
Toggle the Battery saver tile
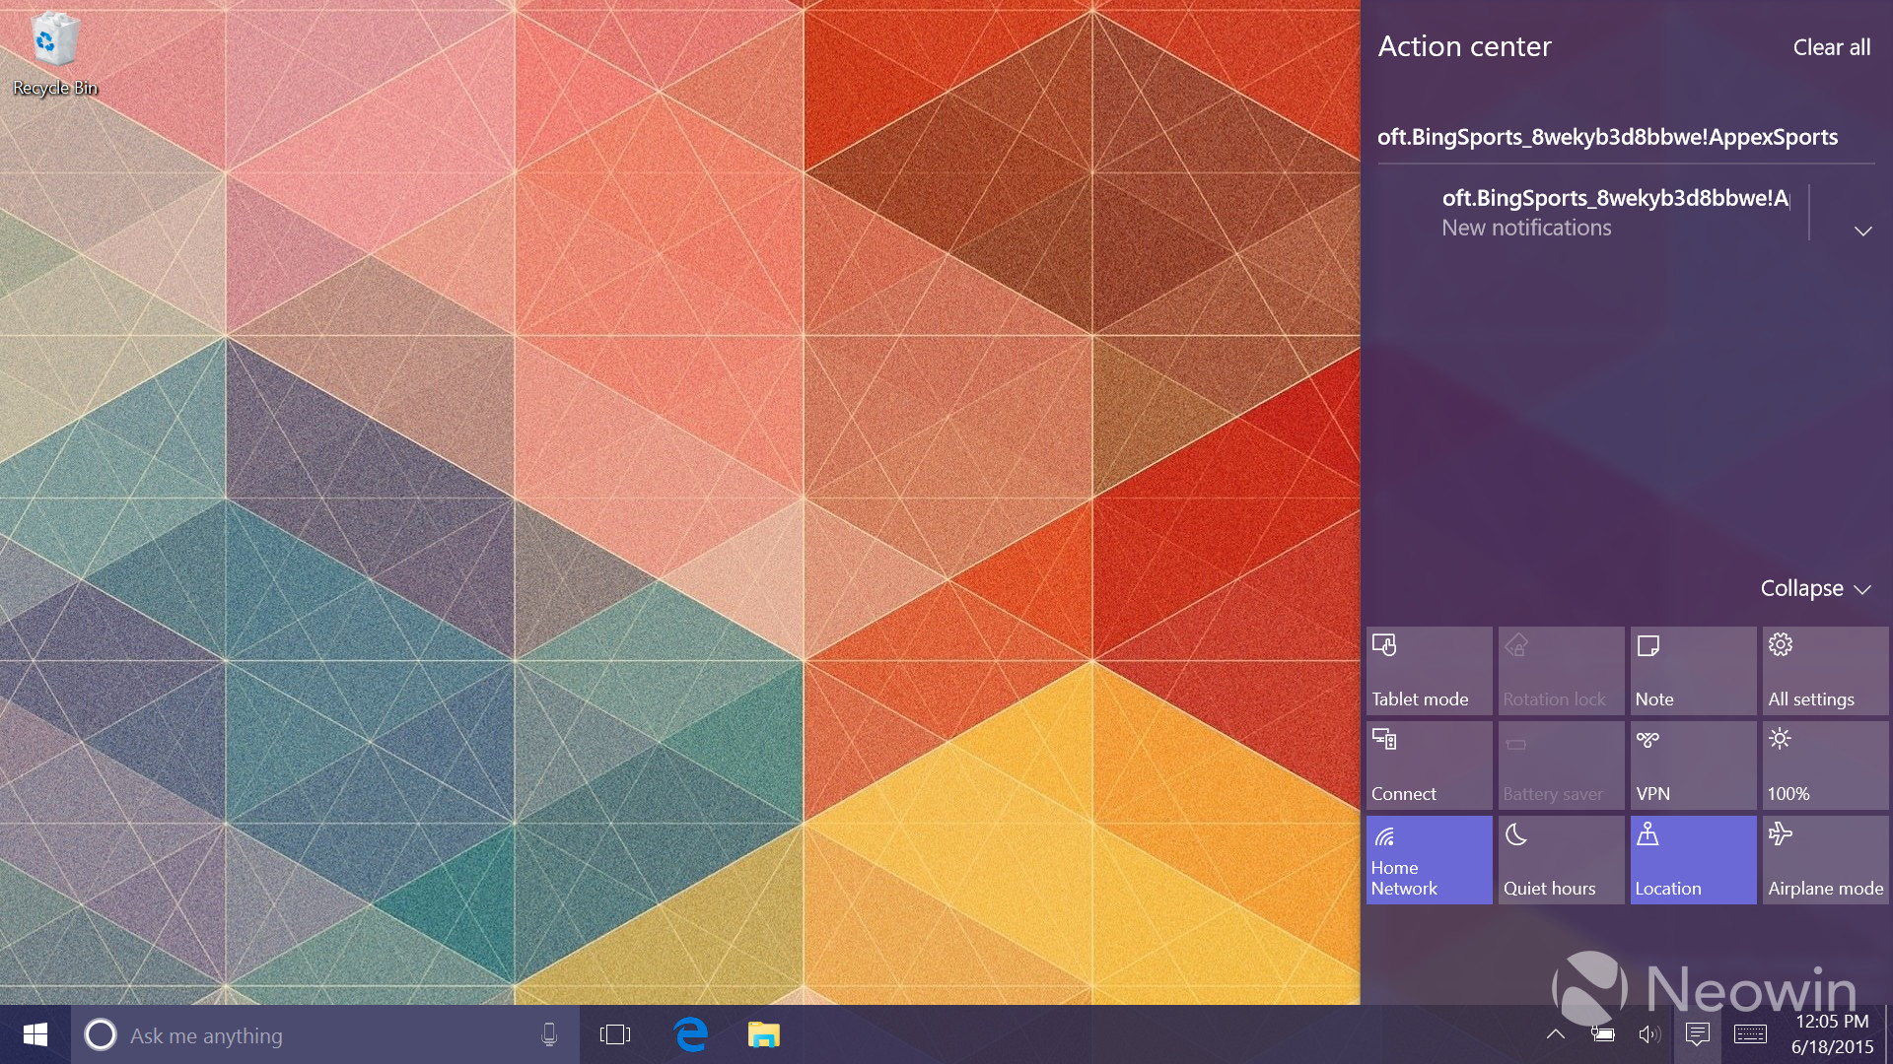click(x=1561, y=765)
